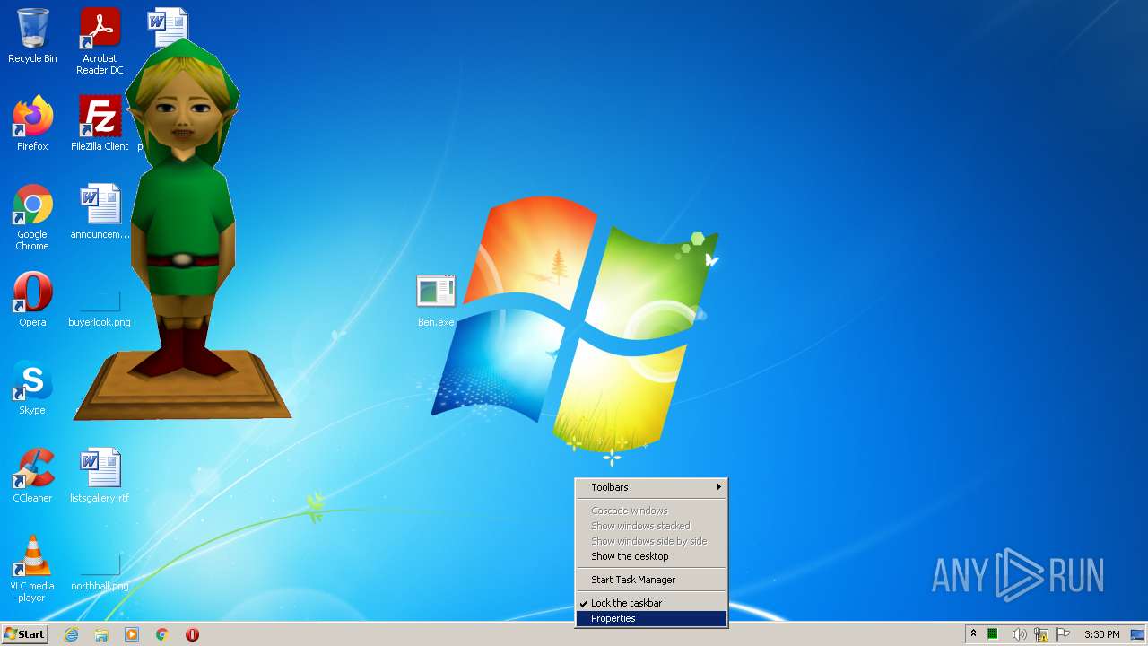This screenshot has height=646, width=1148.
Task: Open listsgallery.rtf document
Action: 100,476
